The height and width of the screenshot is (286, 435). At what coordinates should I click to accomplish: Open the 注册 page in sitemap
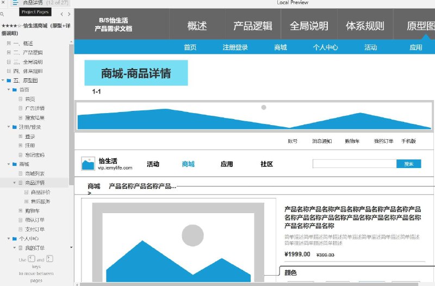click(x=30, y=145)
